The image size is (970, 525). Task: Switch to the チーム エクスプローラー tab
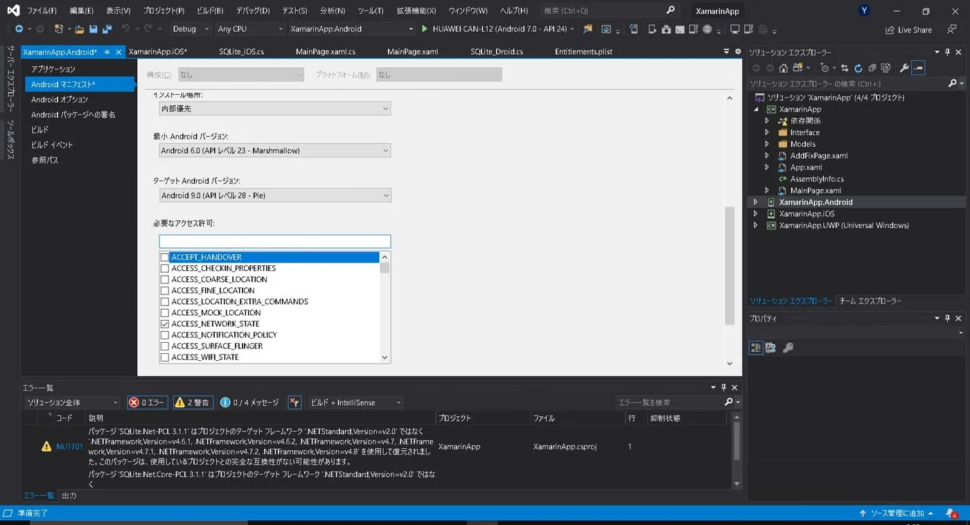click(870, 301)
